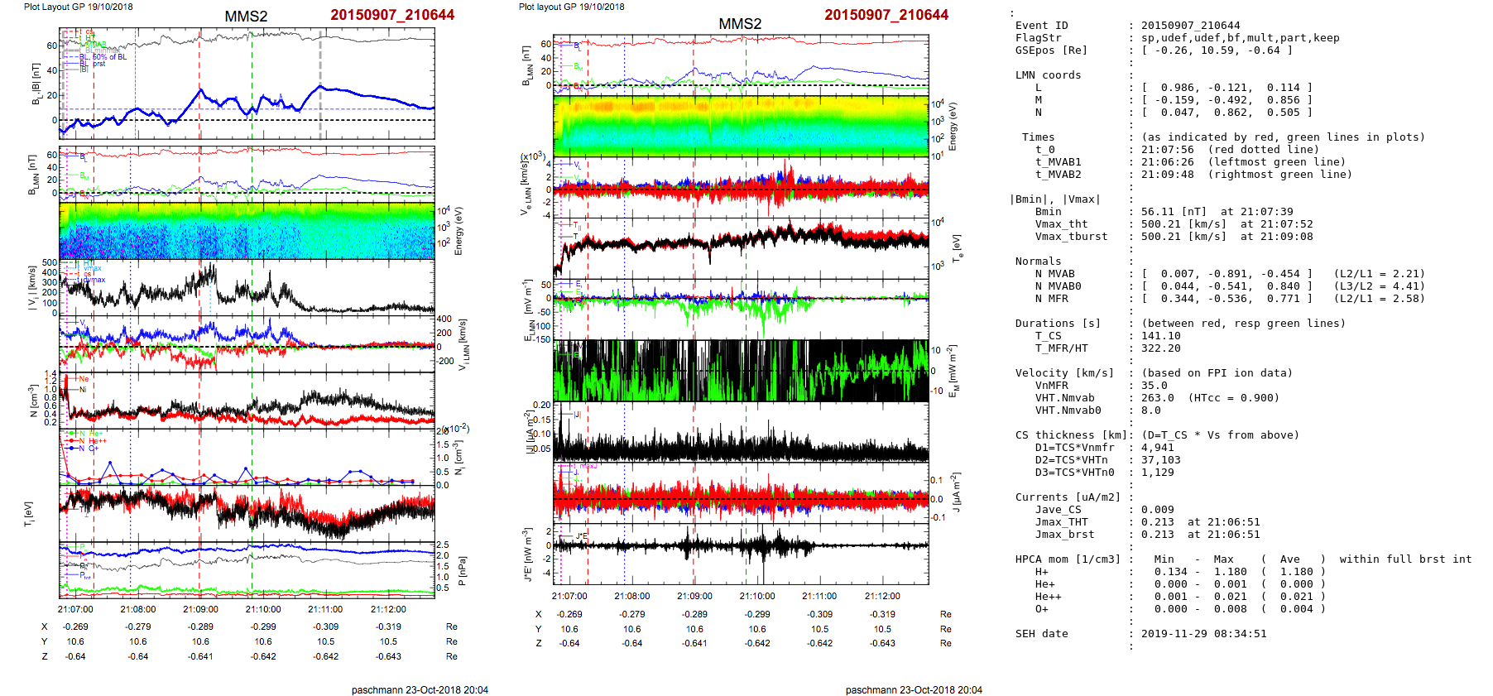Click the GSEpos value '[ -0.26, 10.59, -0.64 ]'

click(x=1217, y=50)
